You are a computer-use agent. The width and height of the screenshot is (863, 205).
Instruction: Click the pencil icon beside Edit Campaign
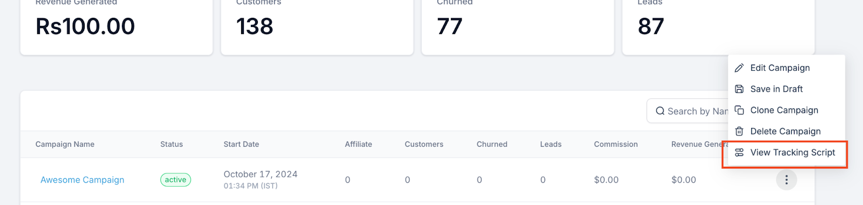(x=739, y=68)
